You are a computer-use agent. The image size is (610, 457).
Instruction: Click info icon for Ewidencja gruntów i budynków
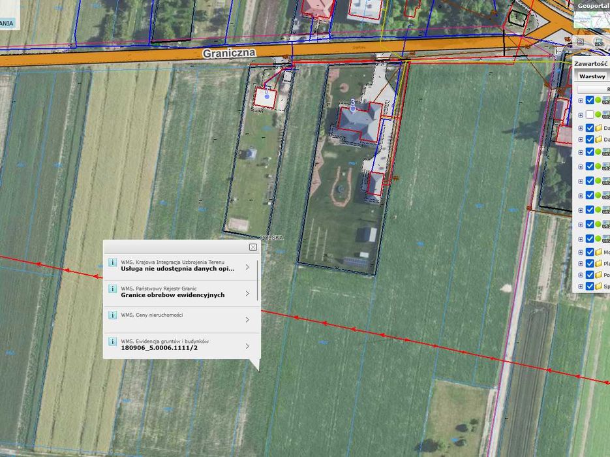pyautogui.click(x=112, y=341)
